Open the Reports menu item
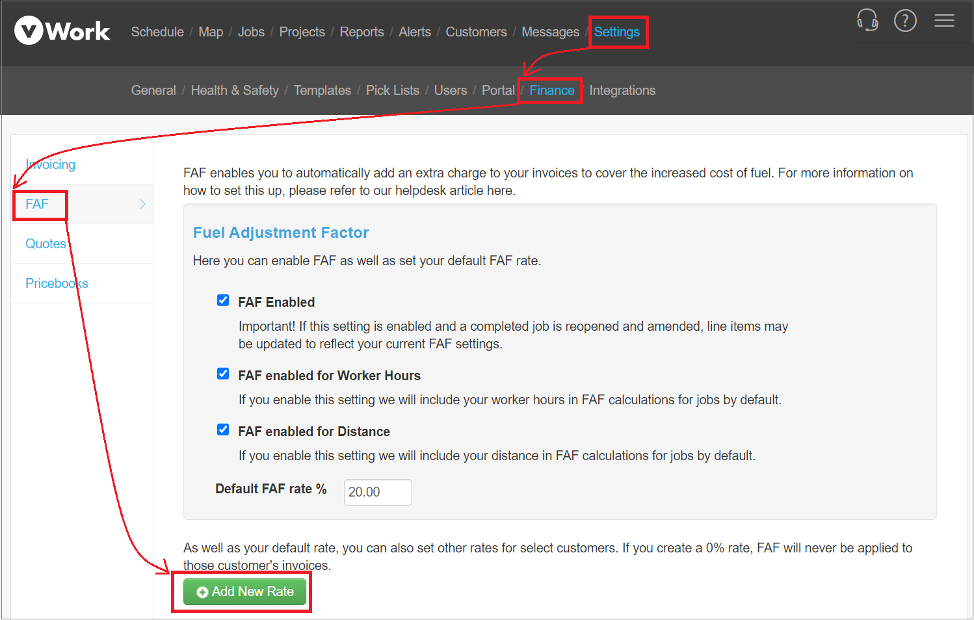 362,32
